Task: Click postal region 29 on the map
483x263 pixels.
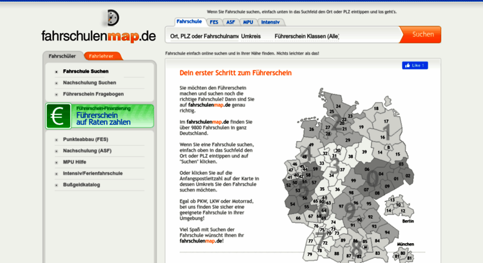Action: (347, 140)
